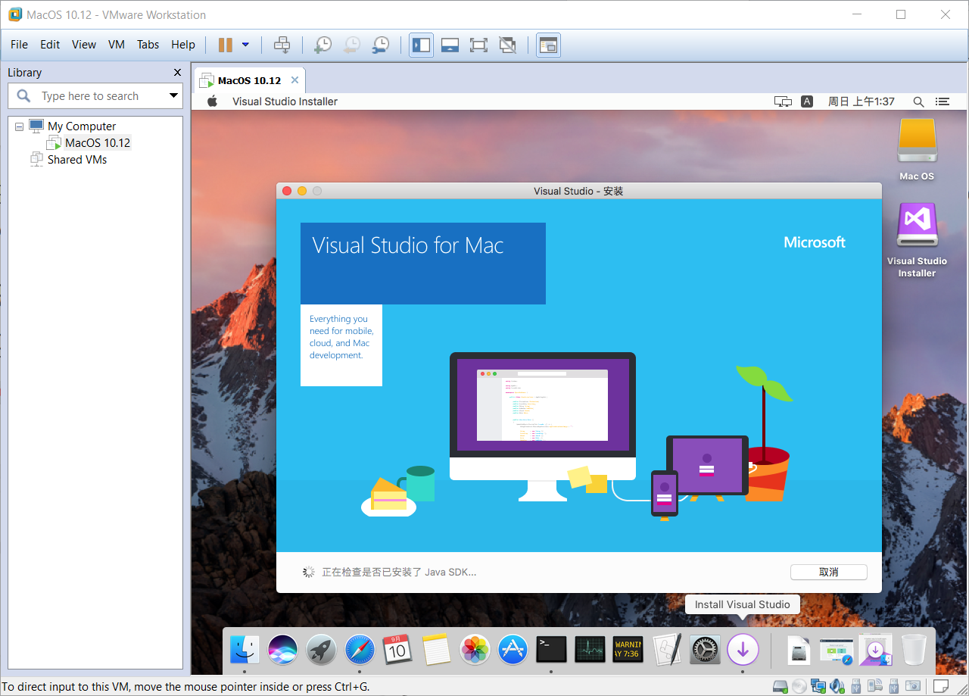The image size is (969, 696).
Task: Open the Visual Studio Installer app menu
Action: [285, 101]
